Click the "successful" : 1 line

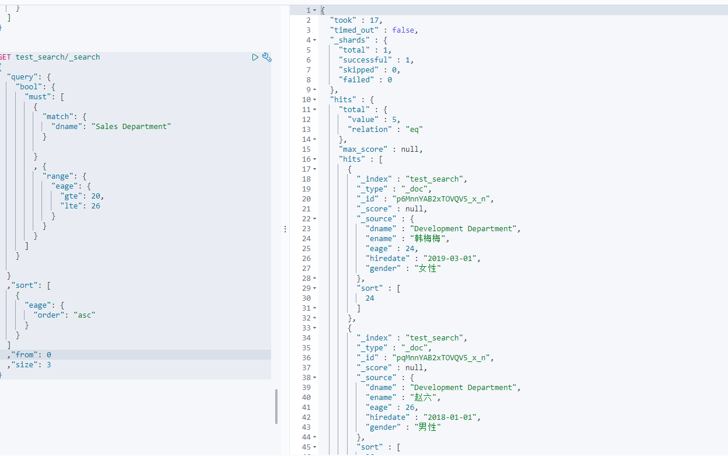(x=377, y=60)
